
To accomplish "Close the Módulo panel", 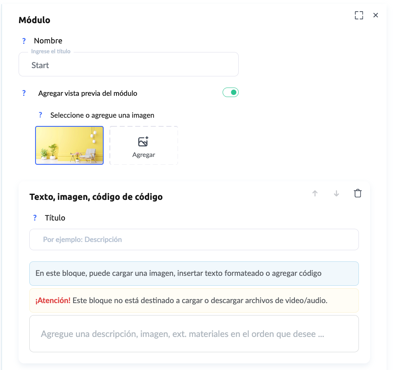I will 375,15.
